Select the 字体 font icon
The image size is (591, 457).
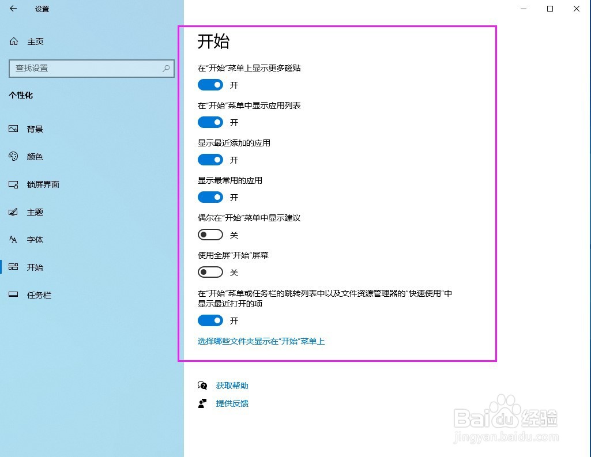13,240
